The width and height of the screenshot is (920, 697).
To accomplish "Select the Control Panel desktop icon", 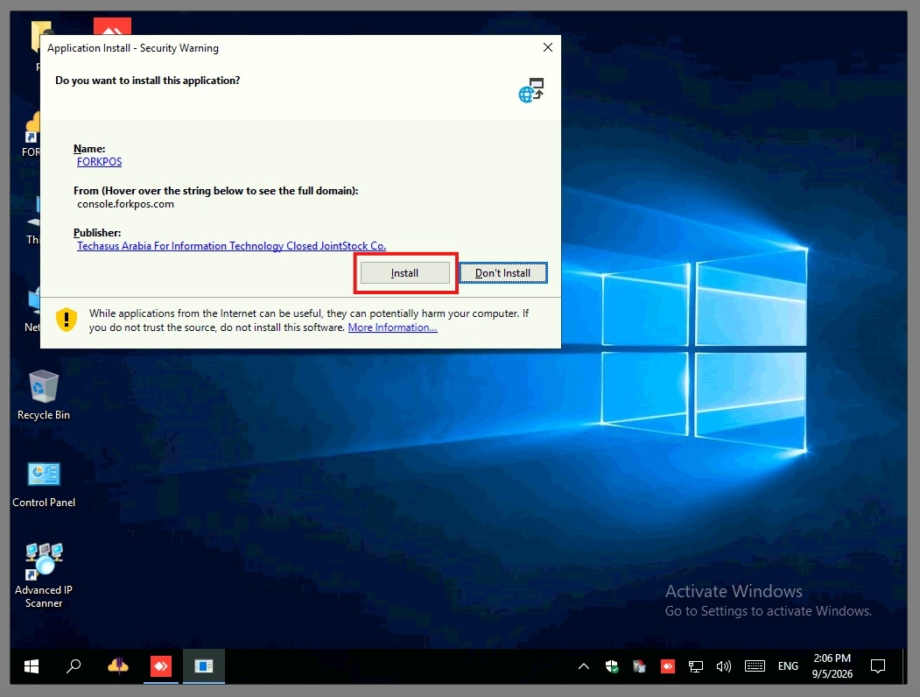I will coord(44,484).
